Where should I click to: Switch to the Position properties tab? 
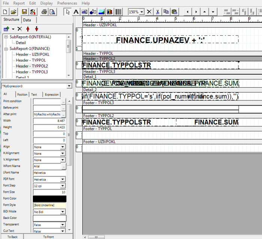click(x=22, y=95)
